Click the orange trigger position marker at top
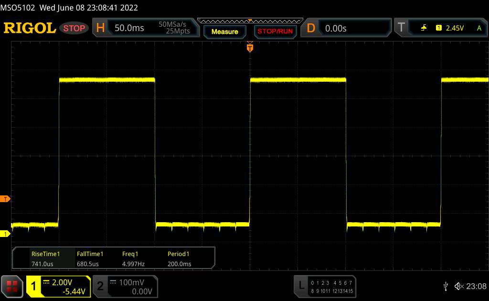 click(x=250, y=47)
